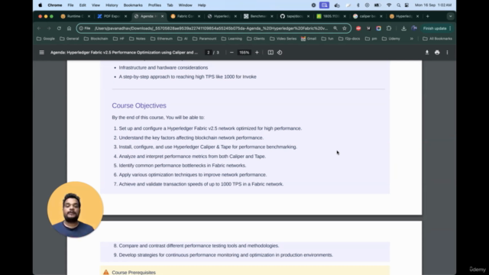The height and width of the screenshot is (275, 489).
Task: Open PDF viewer more actions menu
Action: 447,53
